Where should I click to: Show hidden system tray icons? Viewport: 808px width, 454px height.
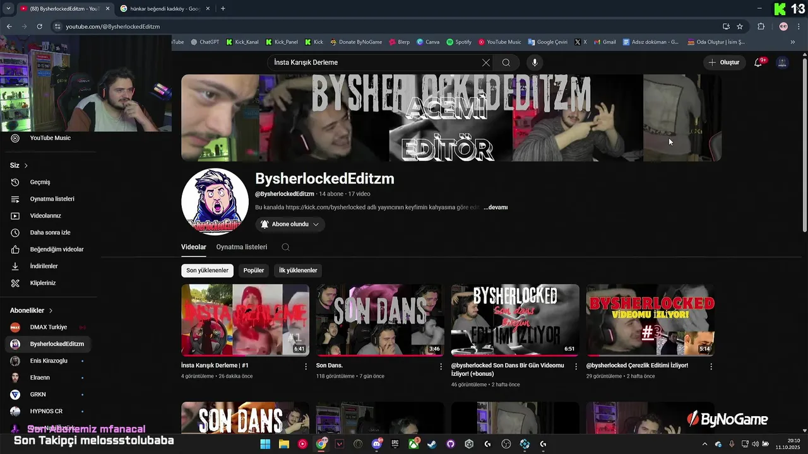click(x=704, y=444)
